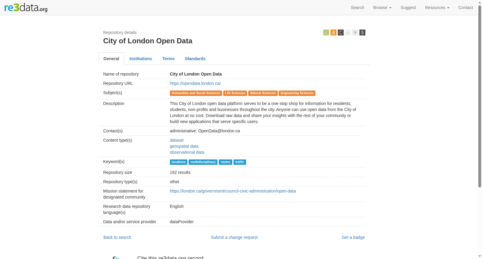This screenshot has width=482, height=259.
Task: Open the Contact page
Action: coord(465,8)
